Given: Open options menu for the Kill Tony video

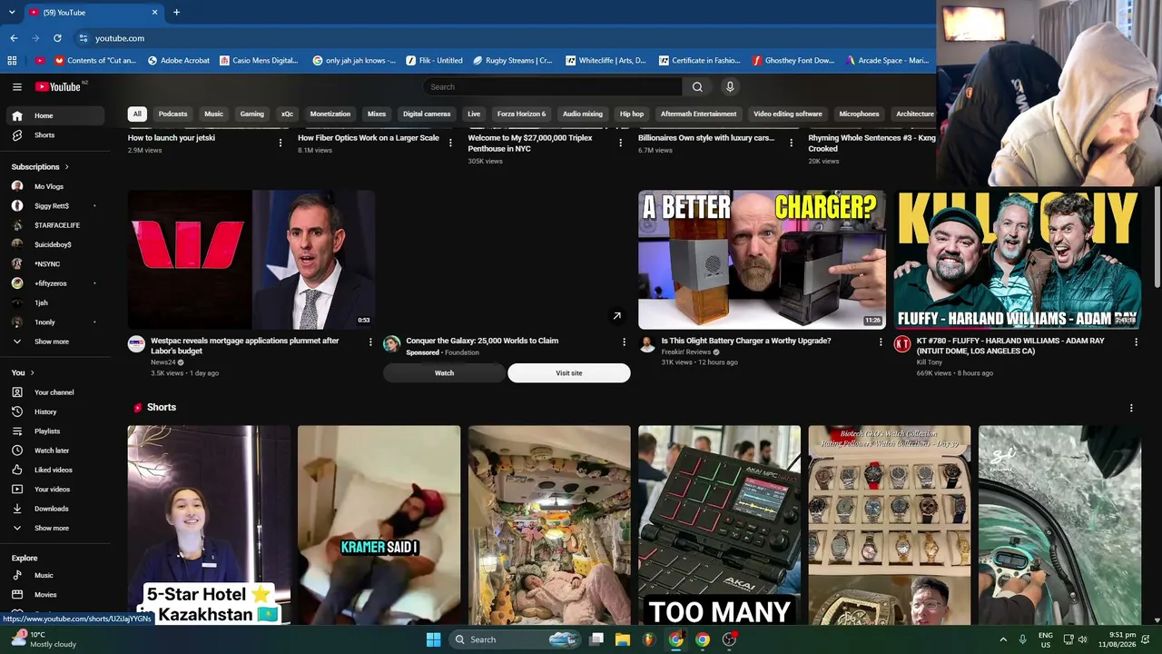Looking at the screenshot, I should 1136,342.
